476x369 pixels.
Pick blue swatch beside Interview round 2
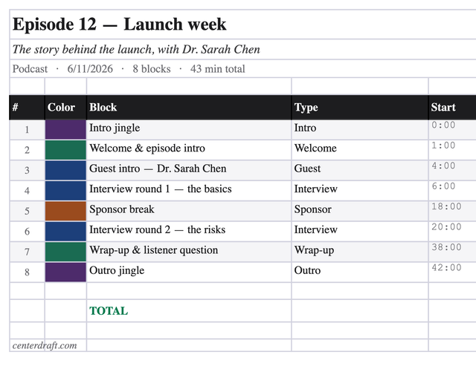65,232
